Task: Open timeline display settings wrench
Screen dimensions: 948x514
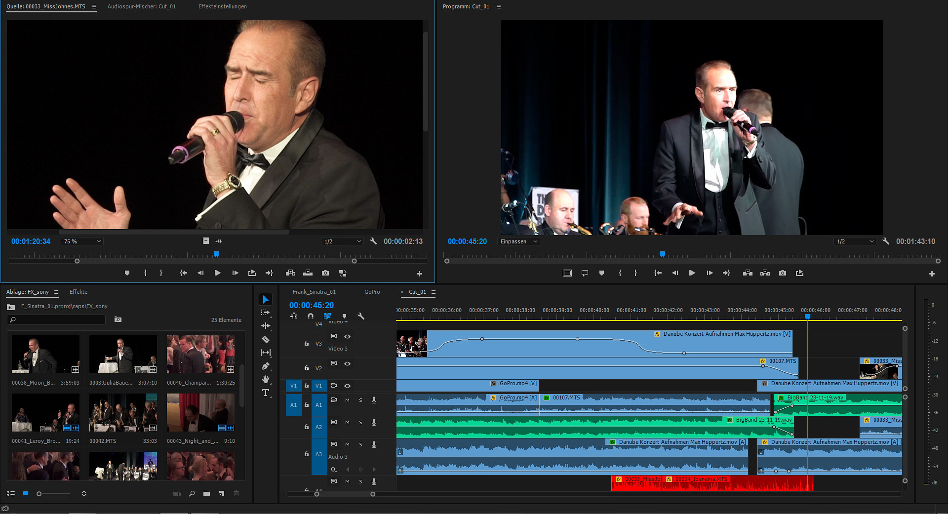Action: (x=361, y=316)
